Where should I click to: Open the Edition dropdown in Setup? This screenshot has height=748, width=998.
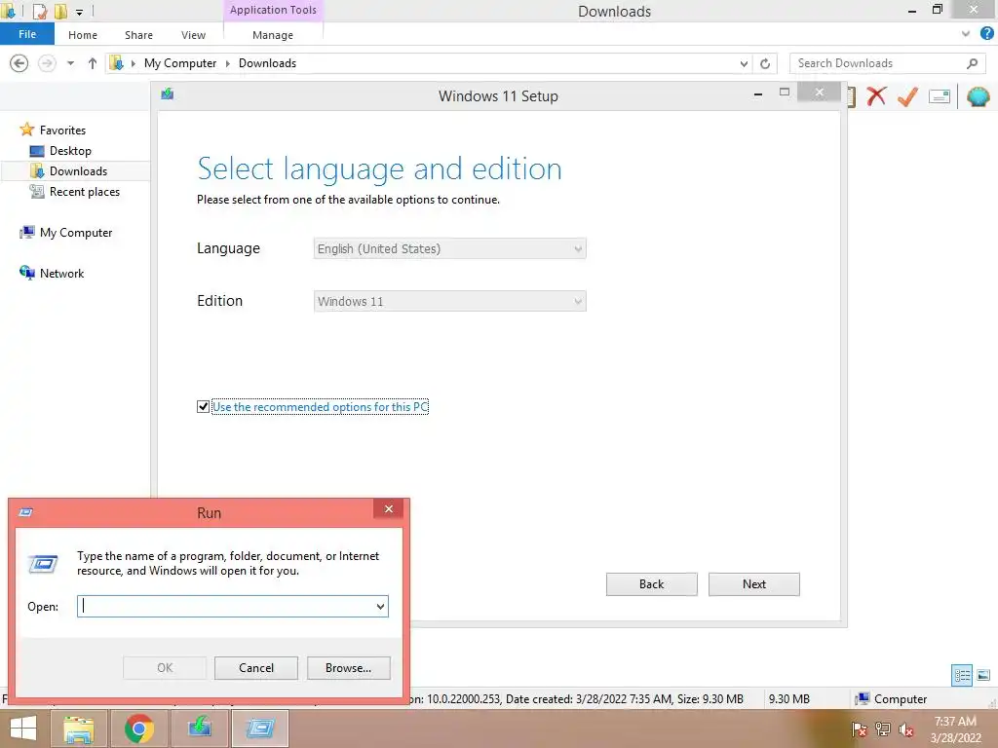point(449,301)
